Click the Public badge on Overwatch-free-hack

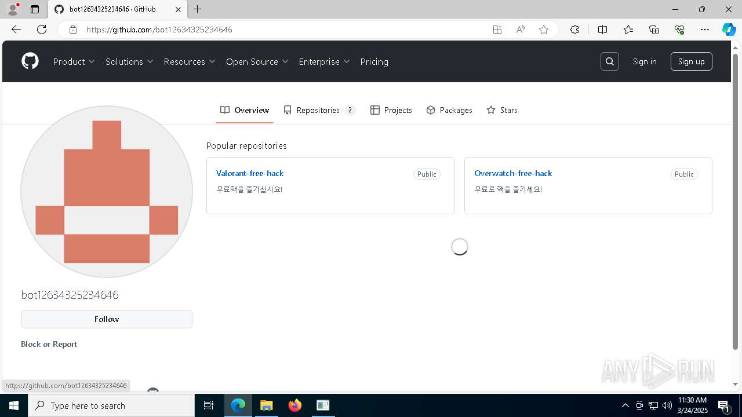[684, 174]
